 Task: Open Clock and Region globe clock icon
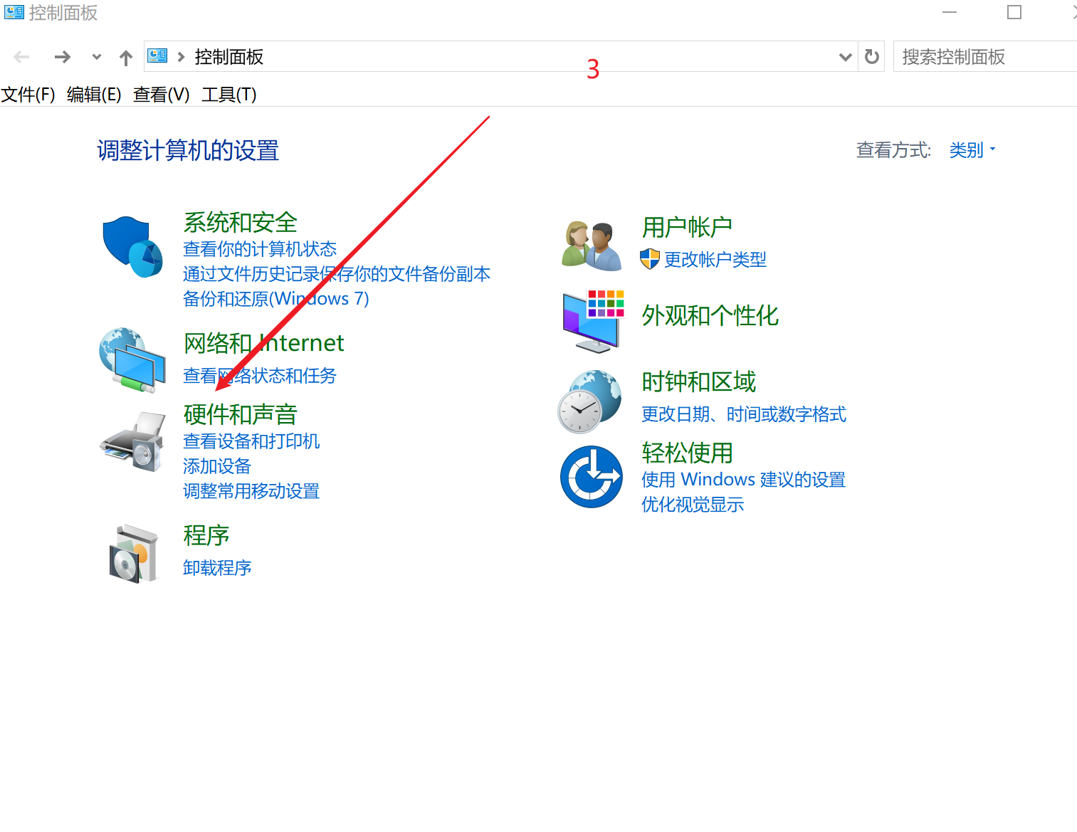tap(589, 401)
